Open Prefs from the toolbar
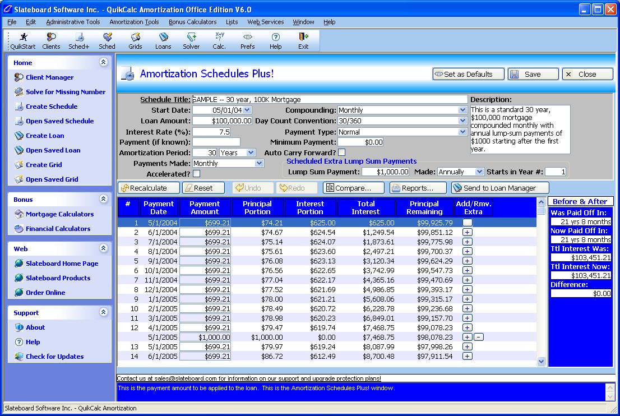620x416 pixels. (x=247, y=40)
